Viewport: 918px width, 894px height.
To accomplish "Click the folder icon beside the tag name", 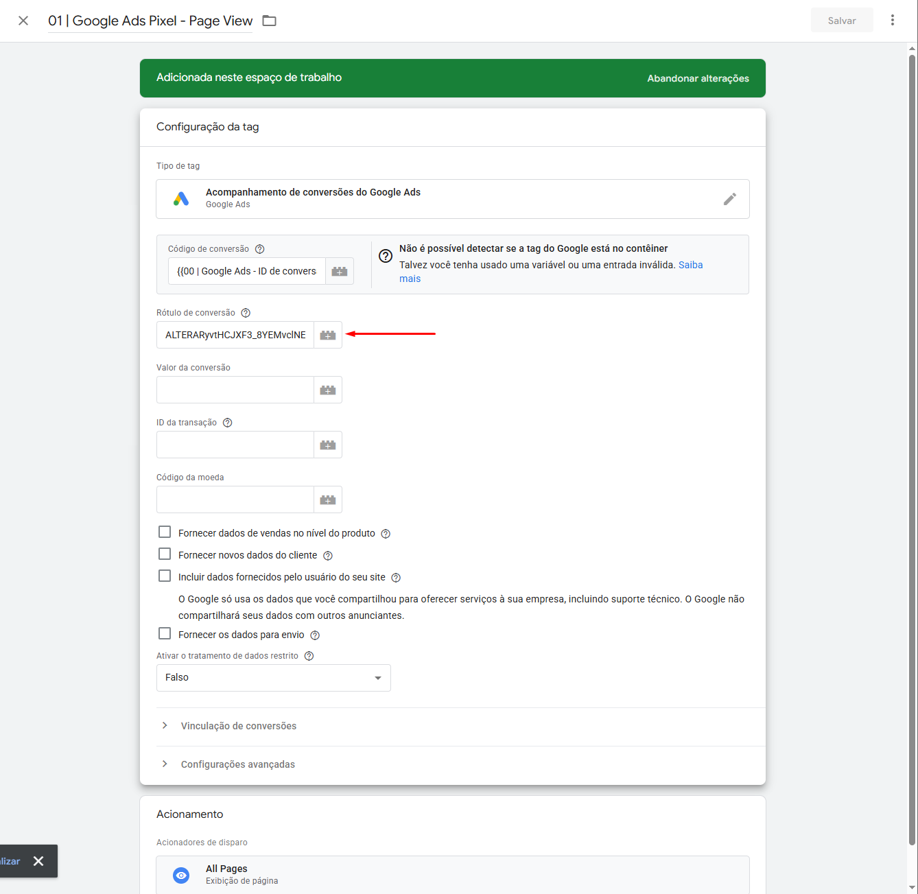I will [270, 21].
